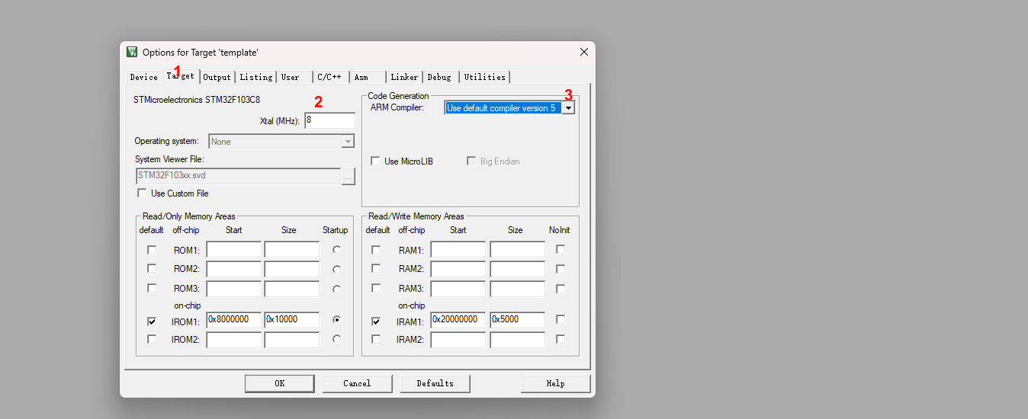Click the Cancel button
The height and width of the screenshot is (419, 1028).
click(357, 383)
